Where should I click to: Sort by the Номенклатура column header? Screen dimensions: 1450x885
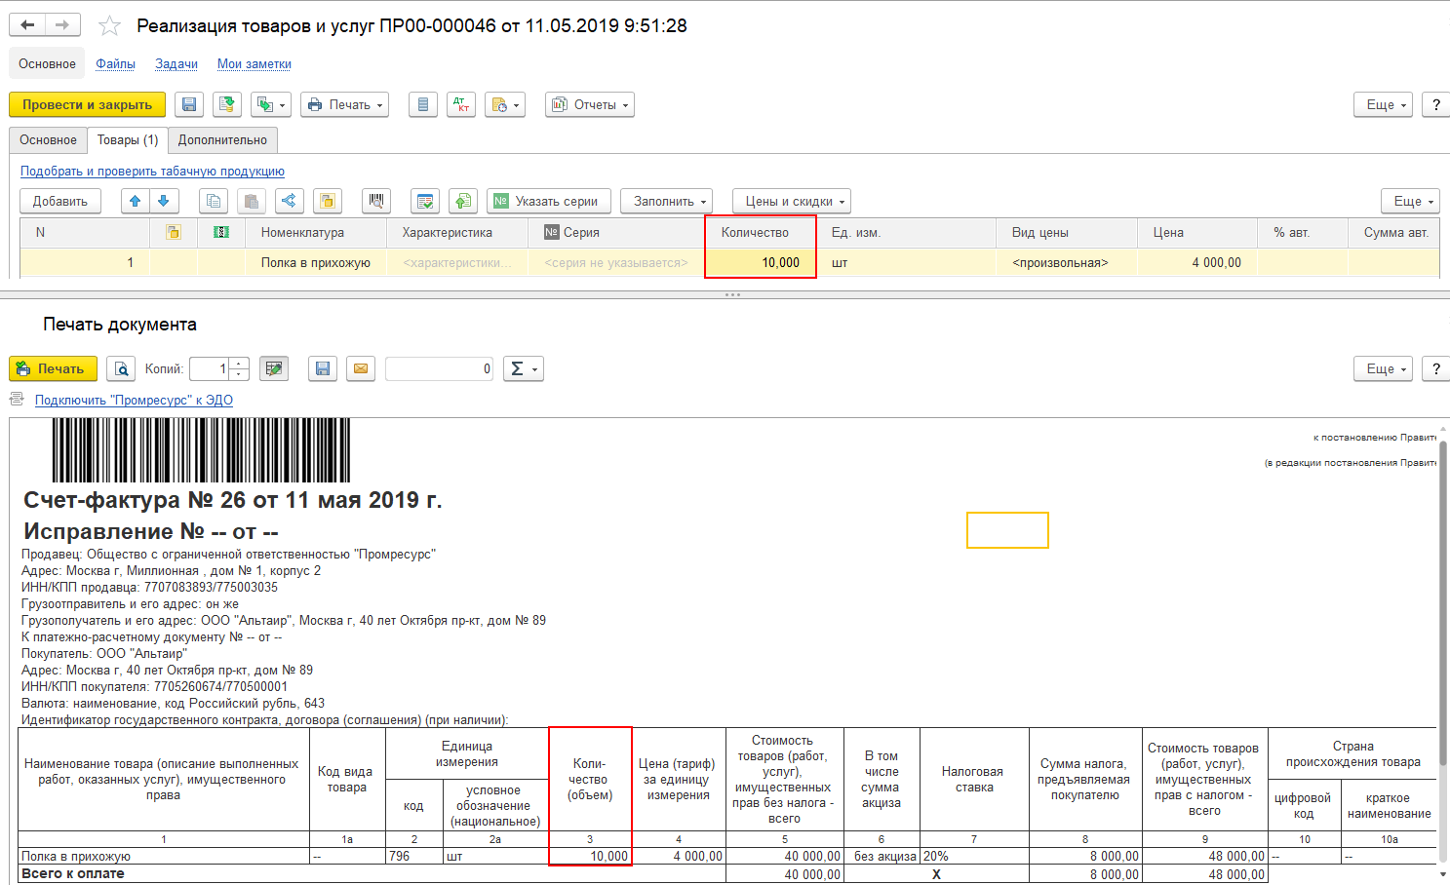316,232
